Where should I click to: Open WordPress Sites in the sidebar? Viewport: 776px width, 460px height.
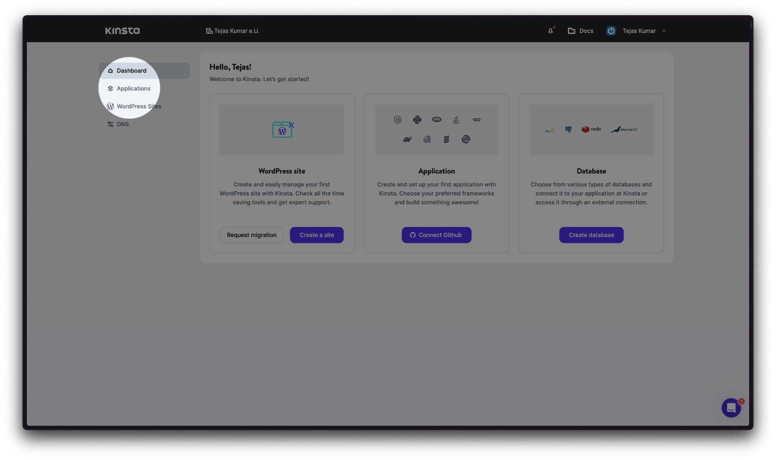pyautogui.click(x=139, y=106)
